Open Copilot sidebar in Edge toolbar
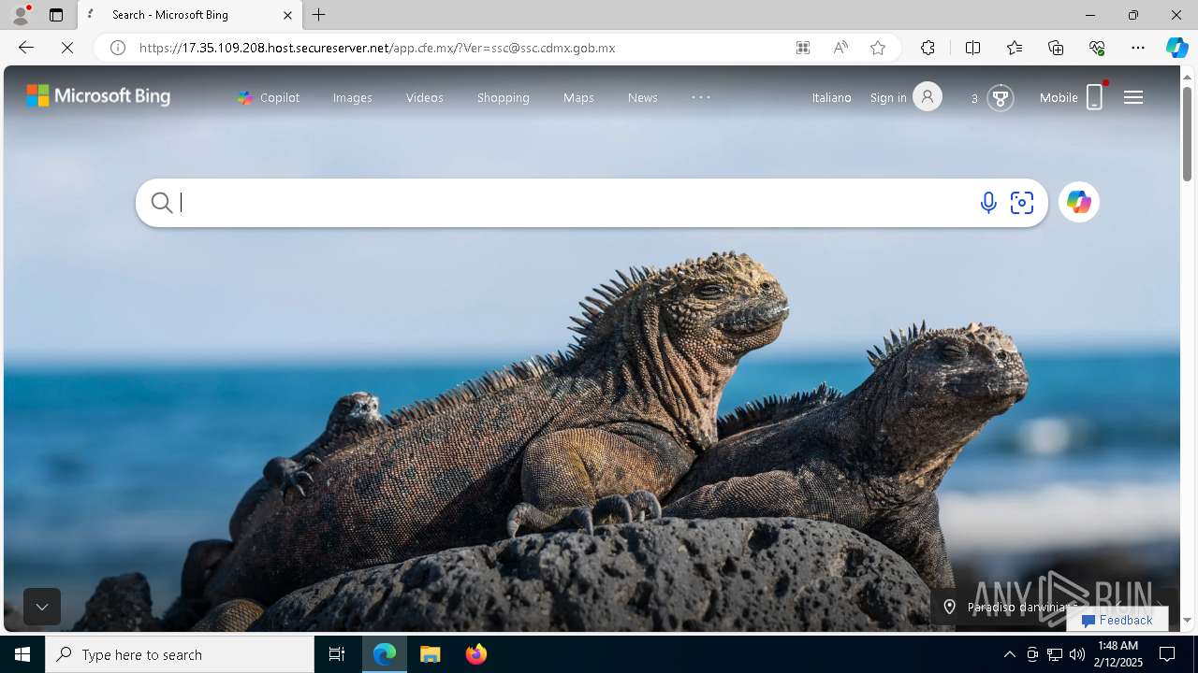The height and width of the screenshot is (673, 1198). [1176, 48]
